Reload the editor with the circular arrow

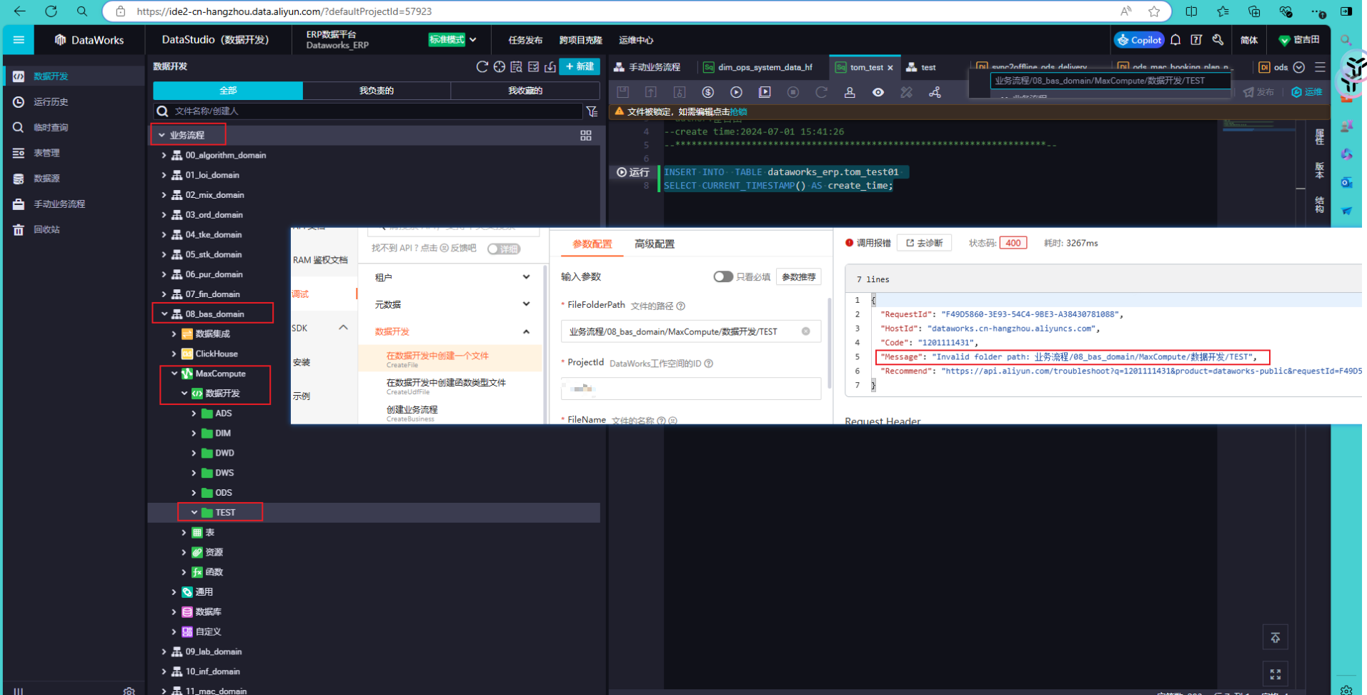821,92
